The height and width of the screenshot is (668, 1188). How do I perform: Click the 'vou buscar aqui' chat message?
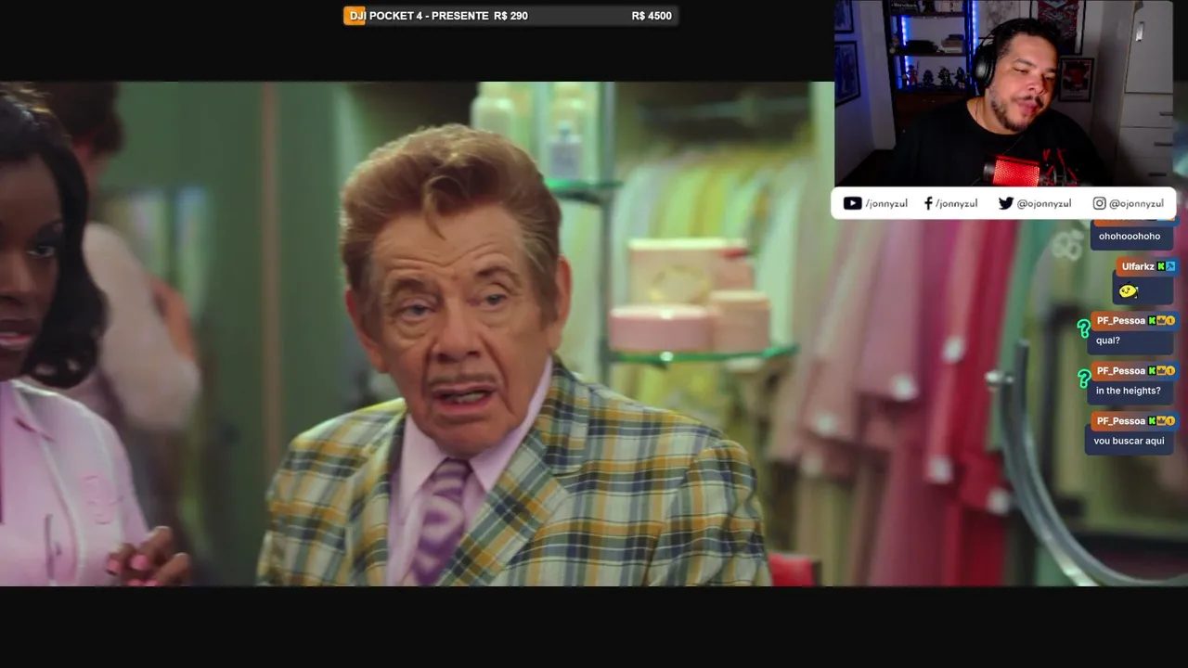click(x=1129, y=441)
